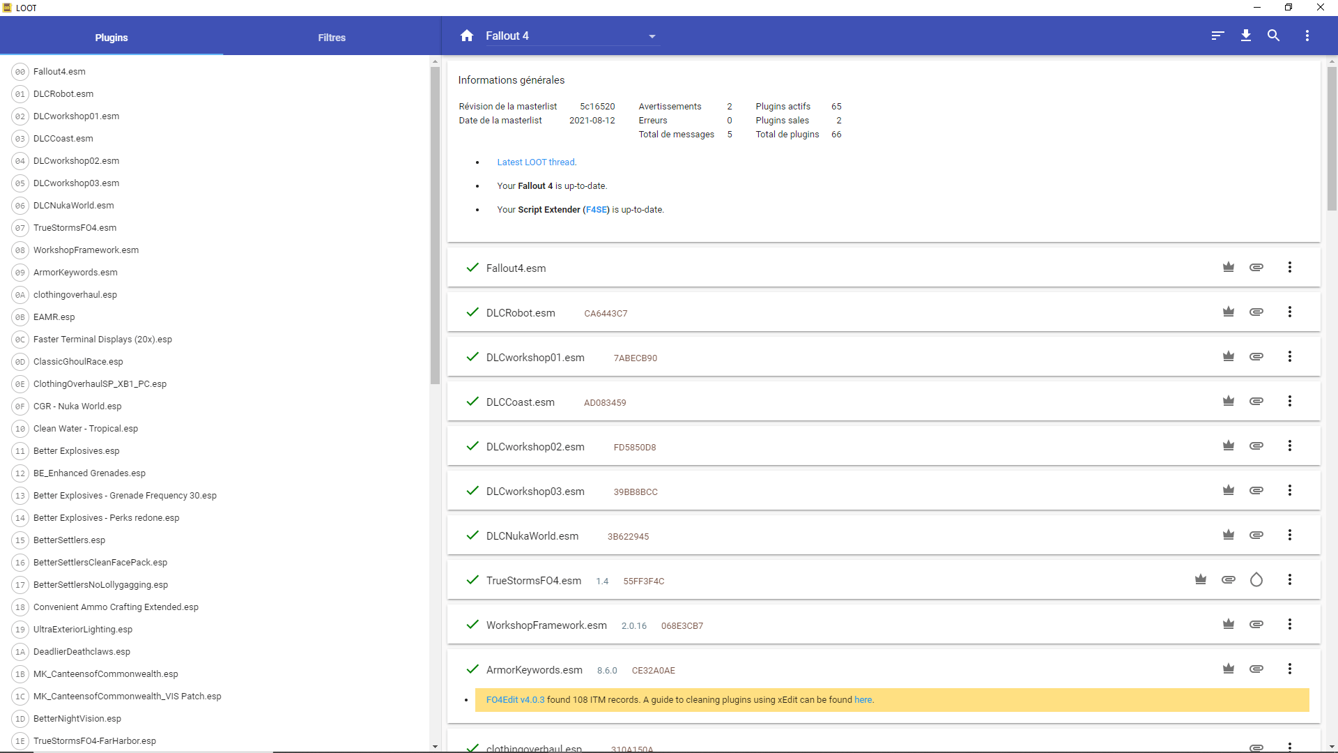Open the three-dot menu on DLCworkshop01.esm card
Screen dimensions: 1338x753
pos(1290,356)
